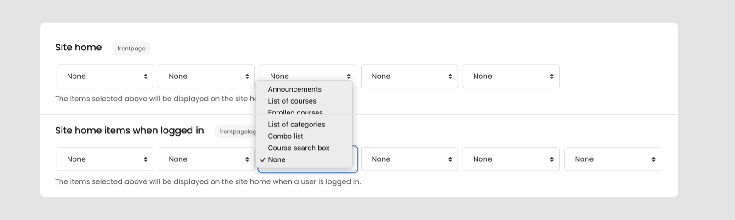Open the fourth Site home dropdown
Screen dimensions: 735x220
[x=409, y=76]
